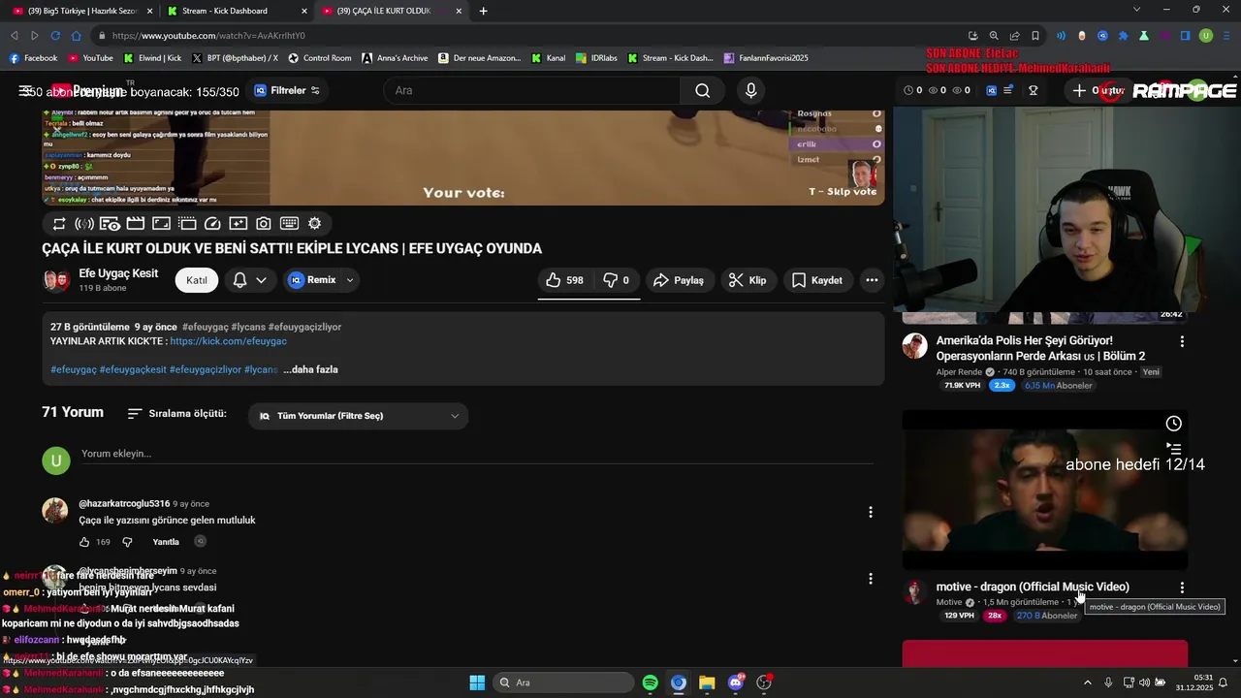Viewport: 1241px width, 698px height.
Task: Click watch later clock on motive thumbnail
Action: tap(1173, 424)
